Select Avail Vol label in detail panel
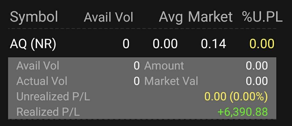The image size is (292, 126). [38, 66]
